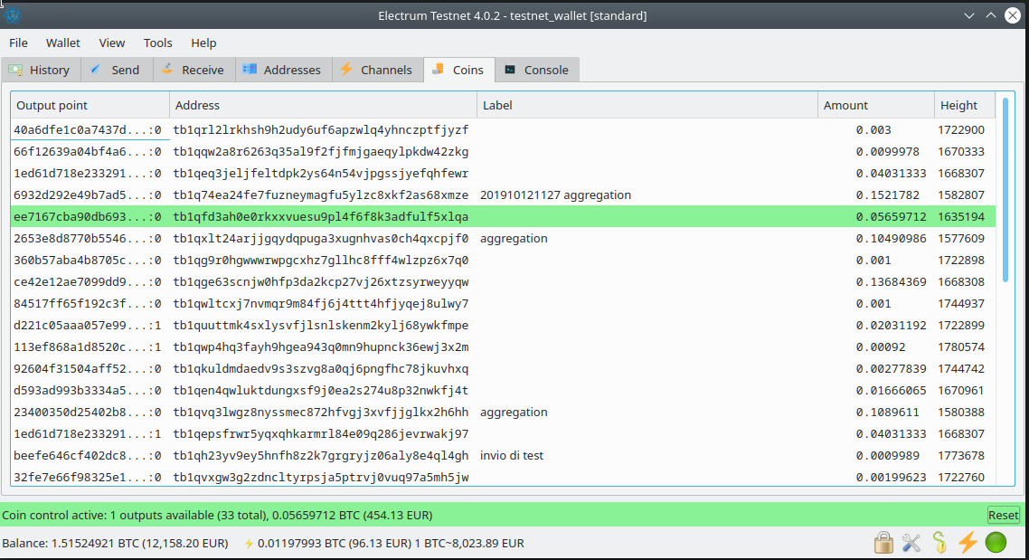This screenshot has height=560, width=1029.
Task: Open the History tab
Action: click(41, 70)
